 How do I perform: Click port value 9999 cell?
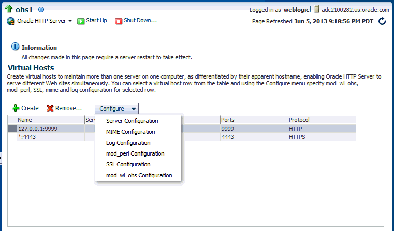[254, 129]
